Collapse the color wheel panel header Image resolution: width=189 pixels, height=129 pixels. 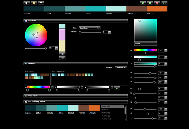tap(76, 21)
